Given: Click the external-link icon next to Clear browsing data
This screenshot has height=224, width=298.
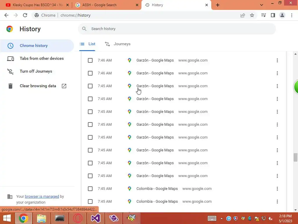Looking at the screenshot, I should (64, 86).
